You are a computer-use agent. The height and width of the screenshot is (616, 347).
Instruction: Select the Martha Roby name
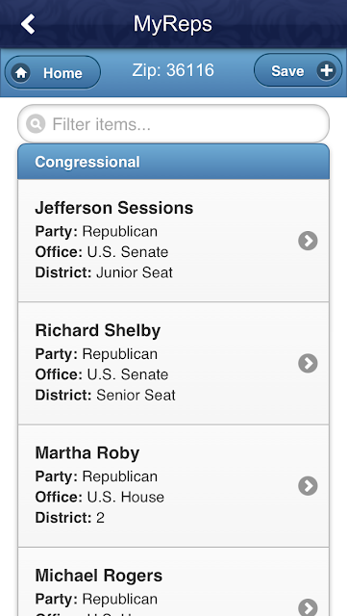87,453
